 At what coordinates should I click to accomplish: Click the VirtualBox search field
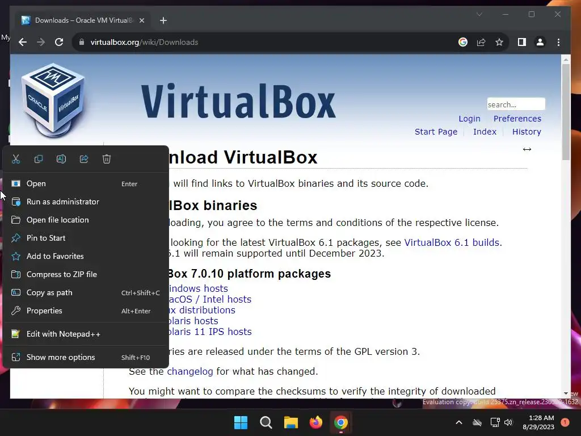point(516,104)
